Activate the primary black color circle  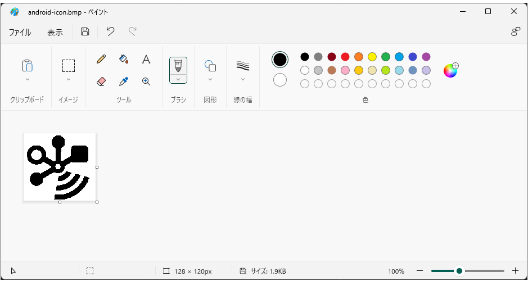click(280, 60)
